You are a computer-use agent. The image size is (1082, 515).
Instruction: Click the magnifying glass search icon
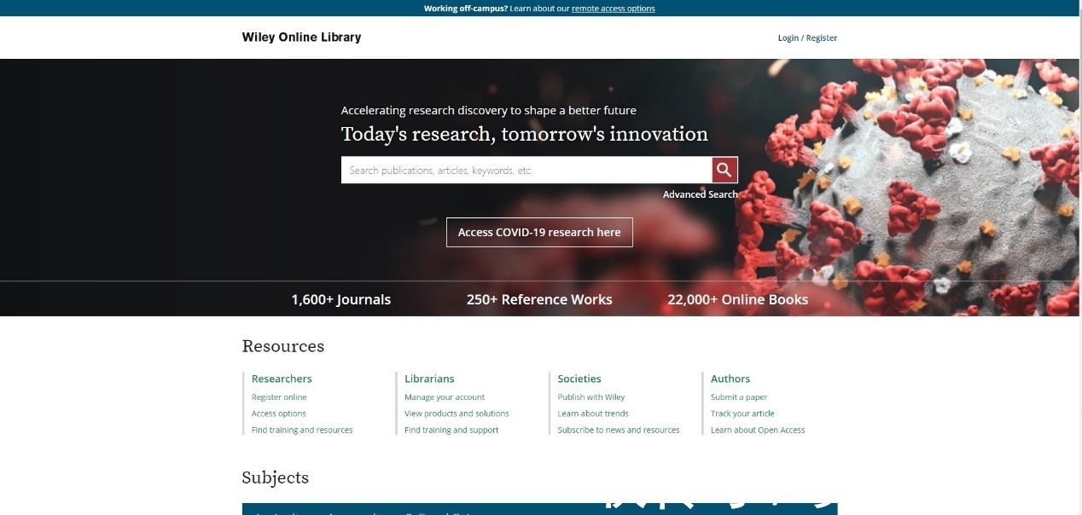tap(724, 171)
